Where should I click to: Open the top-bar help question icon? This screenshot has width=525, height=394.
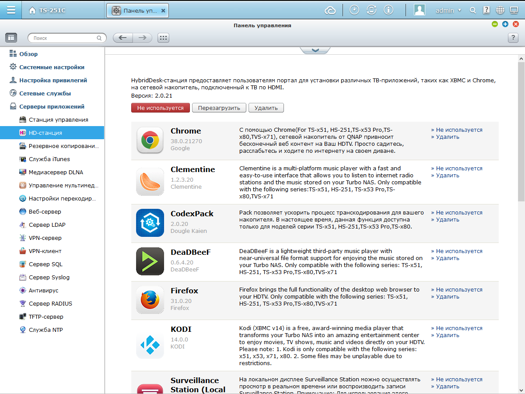point(486,10)
